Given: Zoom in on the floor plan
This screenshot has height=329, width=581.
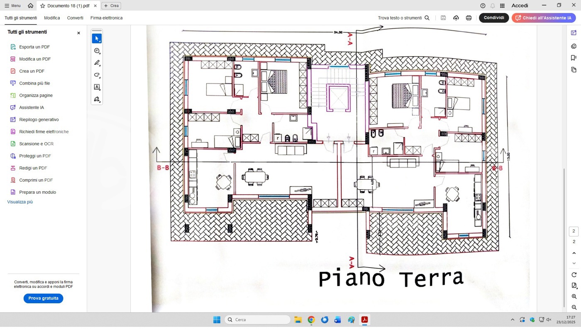Looking at the screenshot, I should point(574,297).
